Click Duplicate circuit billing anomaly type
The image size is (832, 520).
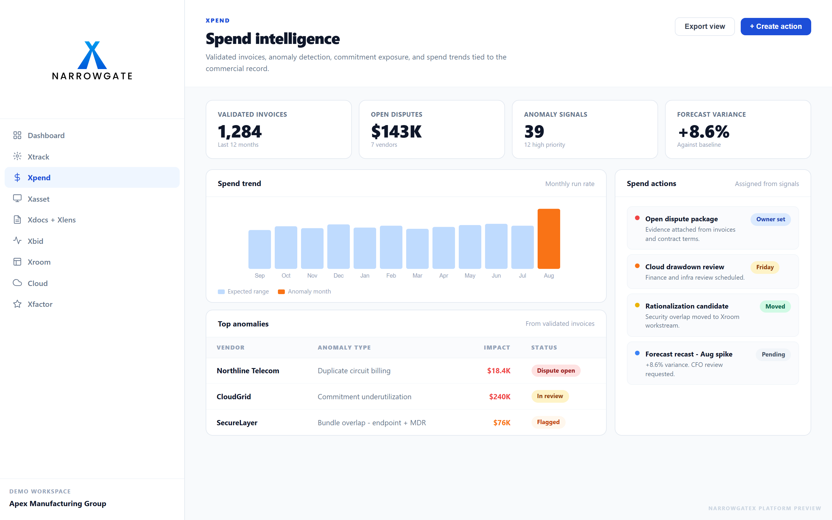(x=354, y=371)
